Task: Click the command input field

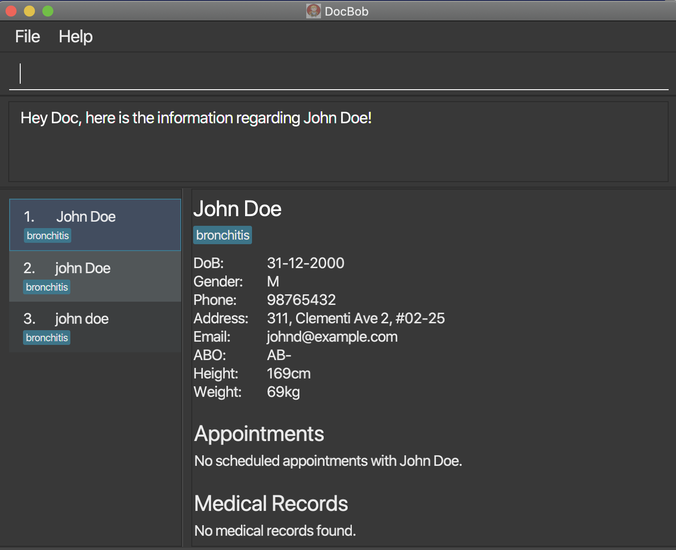Action: (x=338, y=74)
